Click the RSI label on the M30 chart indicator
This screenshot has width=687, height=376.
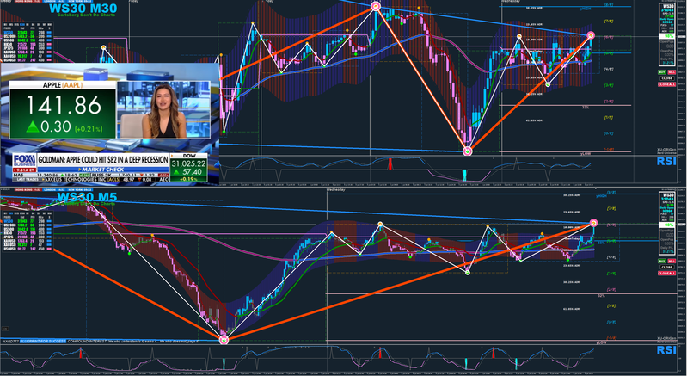tap(666, 162)
